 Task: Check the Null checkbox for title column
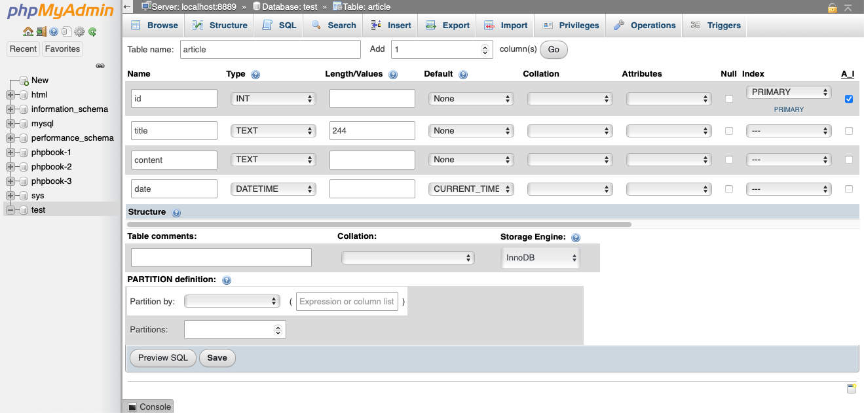(729, 131)
